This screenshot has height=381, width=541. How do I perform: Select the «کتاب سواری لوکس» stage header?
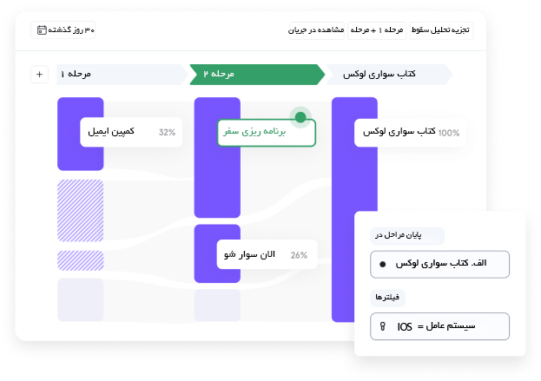click(389, 74)
